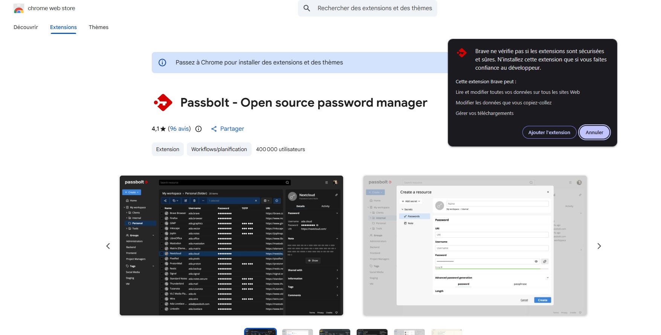Click "Modifier les données que vous copiez-collez" line
The width and height of the screenshot is (661, 335).
coord(504,102)
